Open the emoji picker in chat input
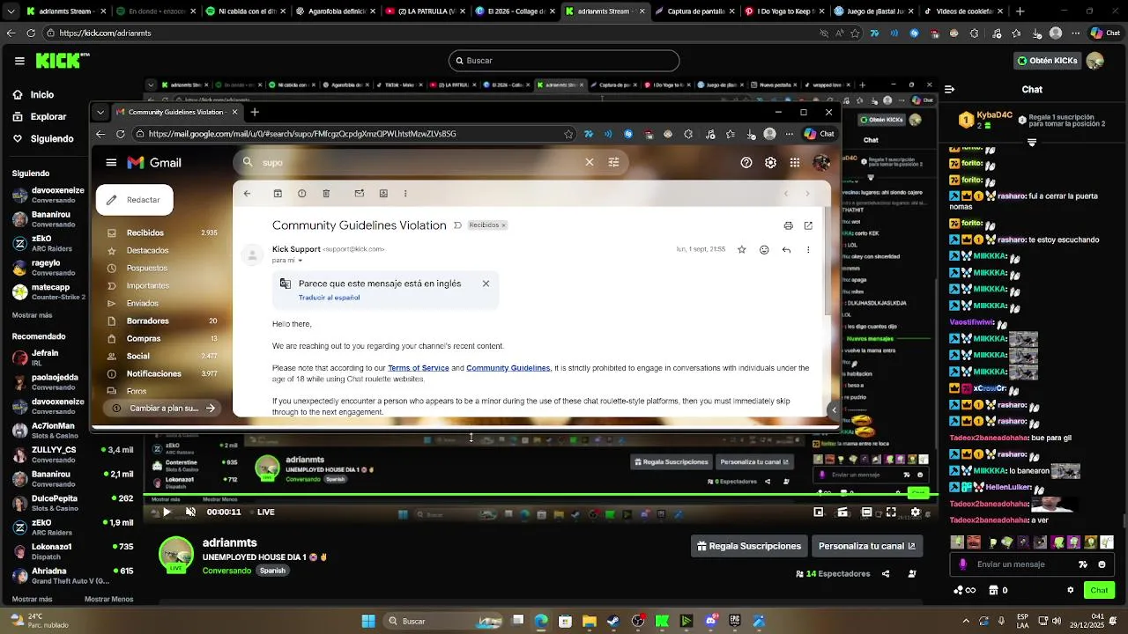 click(1102, 564)
